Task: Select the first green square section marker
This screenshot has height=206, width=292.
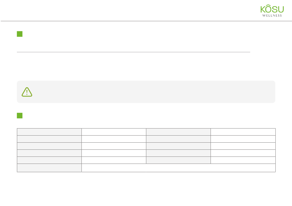Action: click(x=20, y=34)
